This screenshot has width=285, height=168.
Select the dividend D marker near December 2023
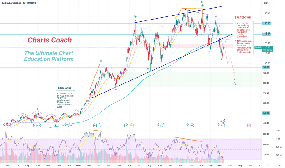pos(70,125)
